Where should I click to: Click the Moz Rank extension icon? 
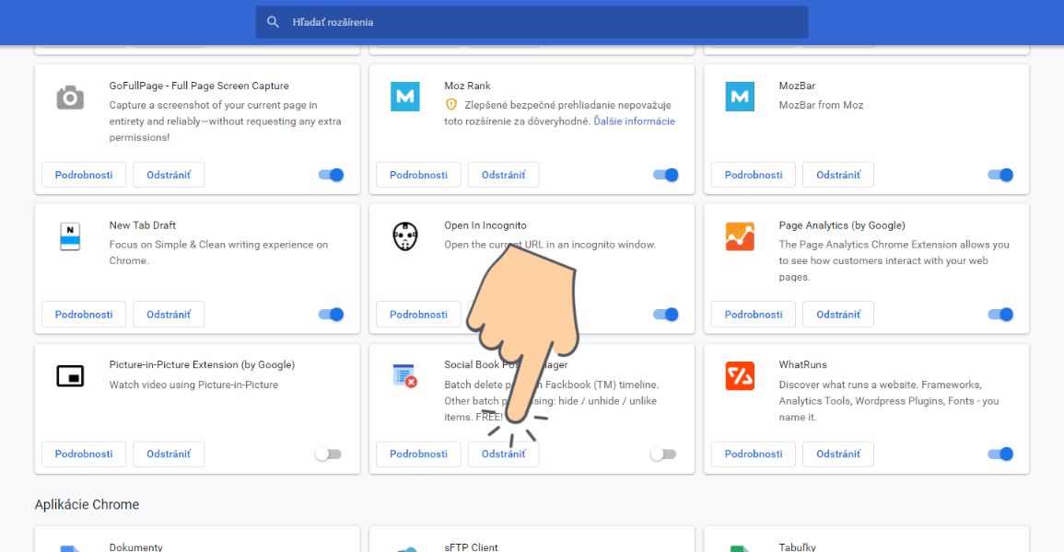(405, 97)
